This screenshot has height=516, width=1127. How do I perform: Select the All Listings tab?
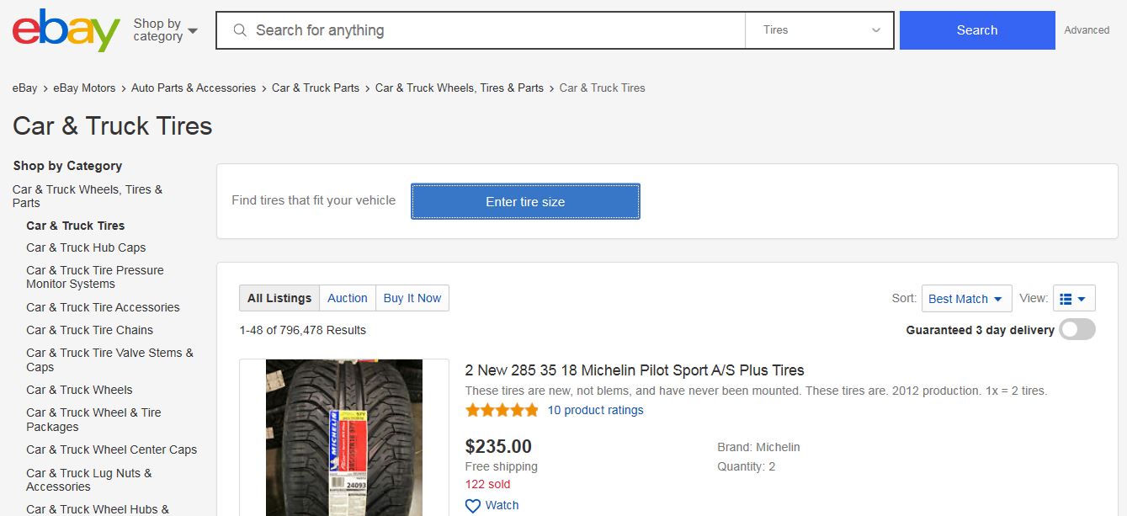click(x=279, y=298)
